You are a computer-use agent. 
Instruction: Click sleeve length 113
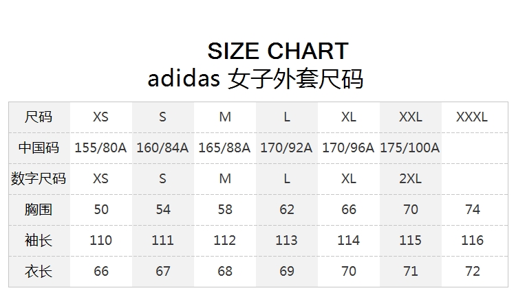point(286,240)
